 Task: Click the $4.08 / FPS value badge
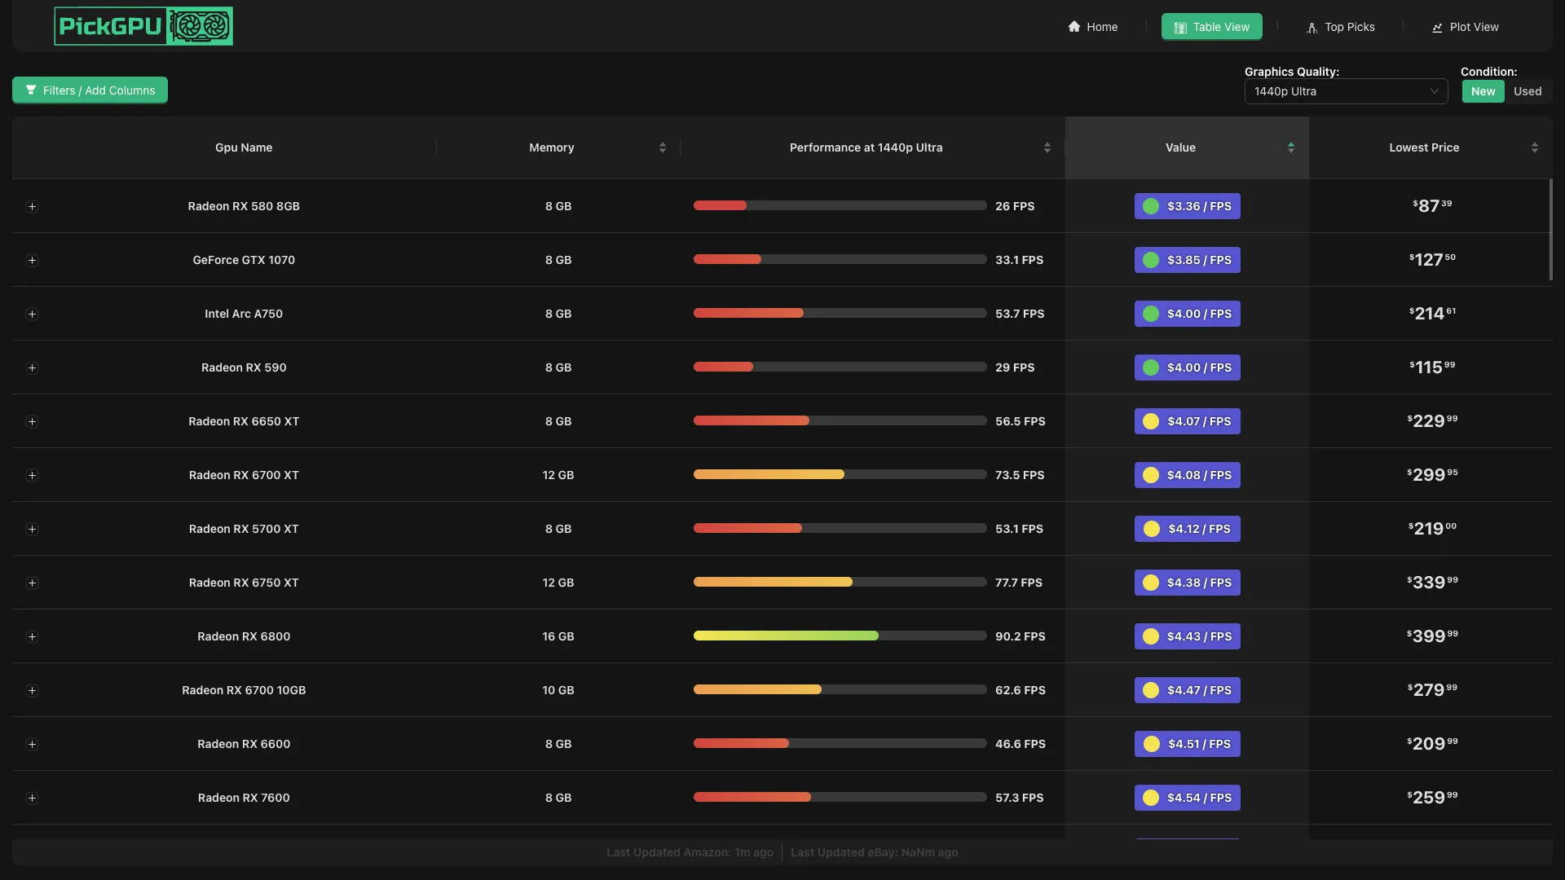1187,475
